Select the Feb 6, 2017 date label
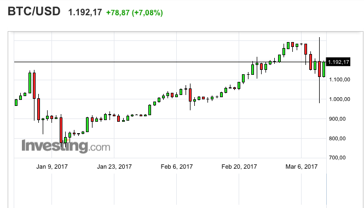Viewport: 364px width, 208px height. point(177,167)
